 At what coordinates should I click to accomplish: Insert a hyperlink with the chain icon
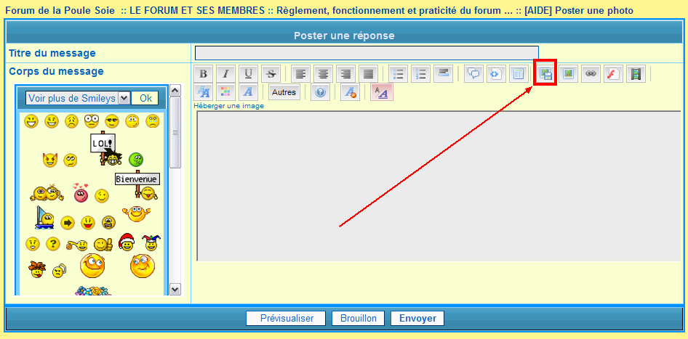tap(591, 73)
